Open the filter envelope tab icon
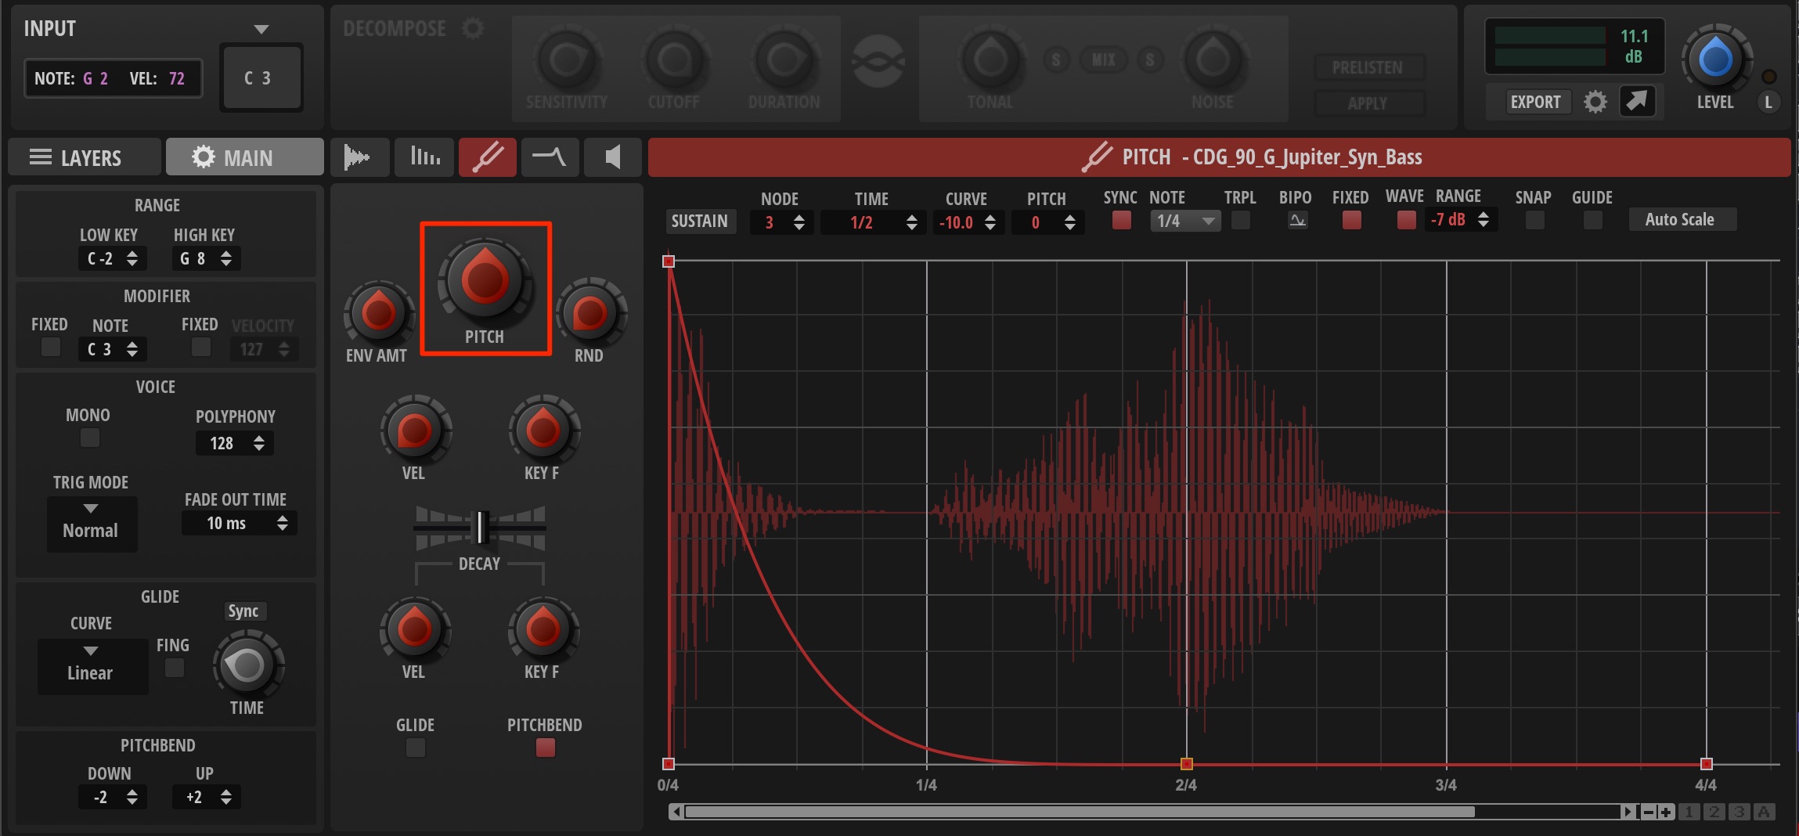The image size is (1799, 836). pyautogui.click(x=550, y=157)
